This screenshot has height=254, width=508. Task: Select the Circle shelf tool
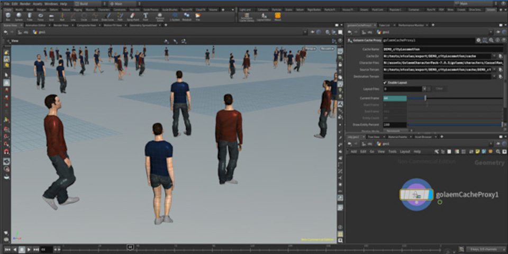click(x=84, y=16)
